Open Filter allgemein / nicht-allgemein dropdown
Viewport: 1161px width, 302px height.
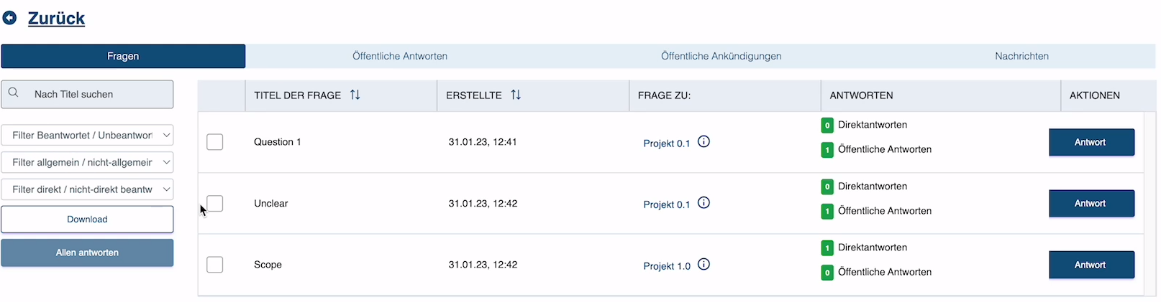click(x=87, y=162)
